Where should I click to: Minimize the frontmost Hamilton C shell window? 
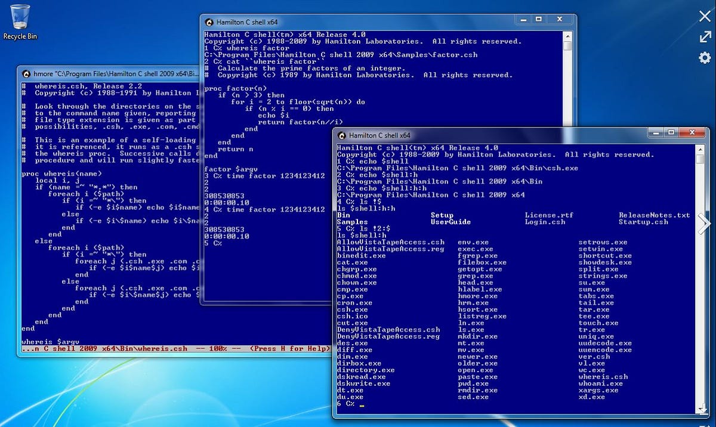pos(657,133)
